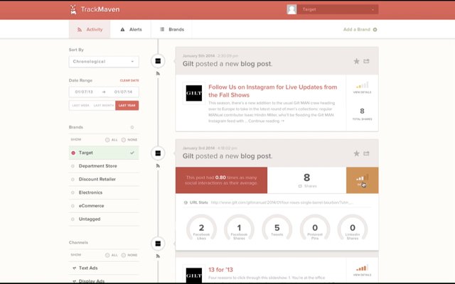Select the Last Month range

(104, 105)
